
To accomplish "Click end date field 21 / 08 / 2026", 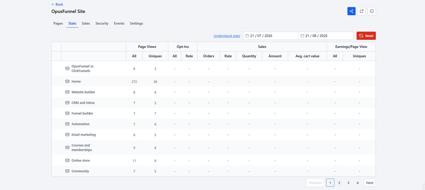I will pos(326,36).
